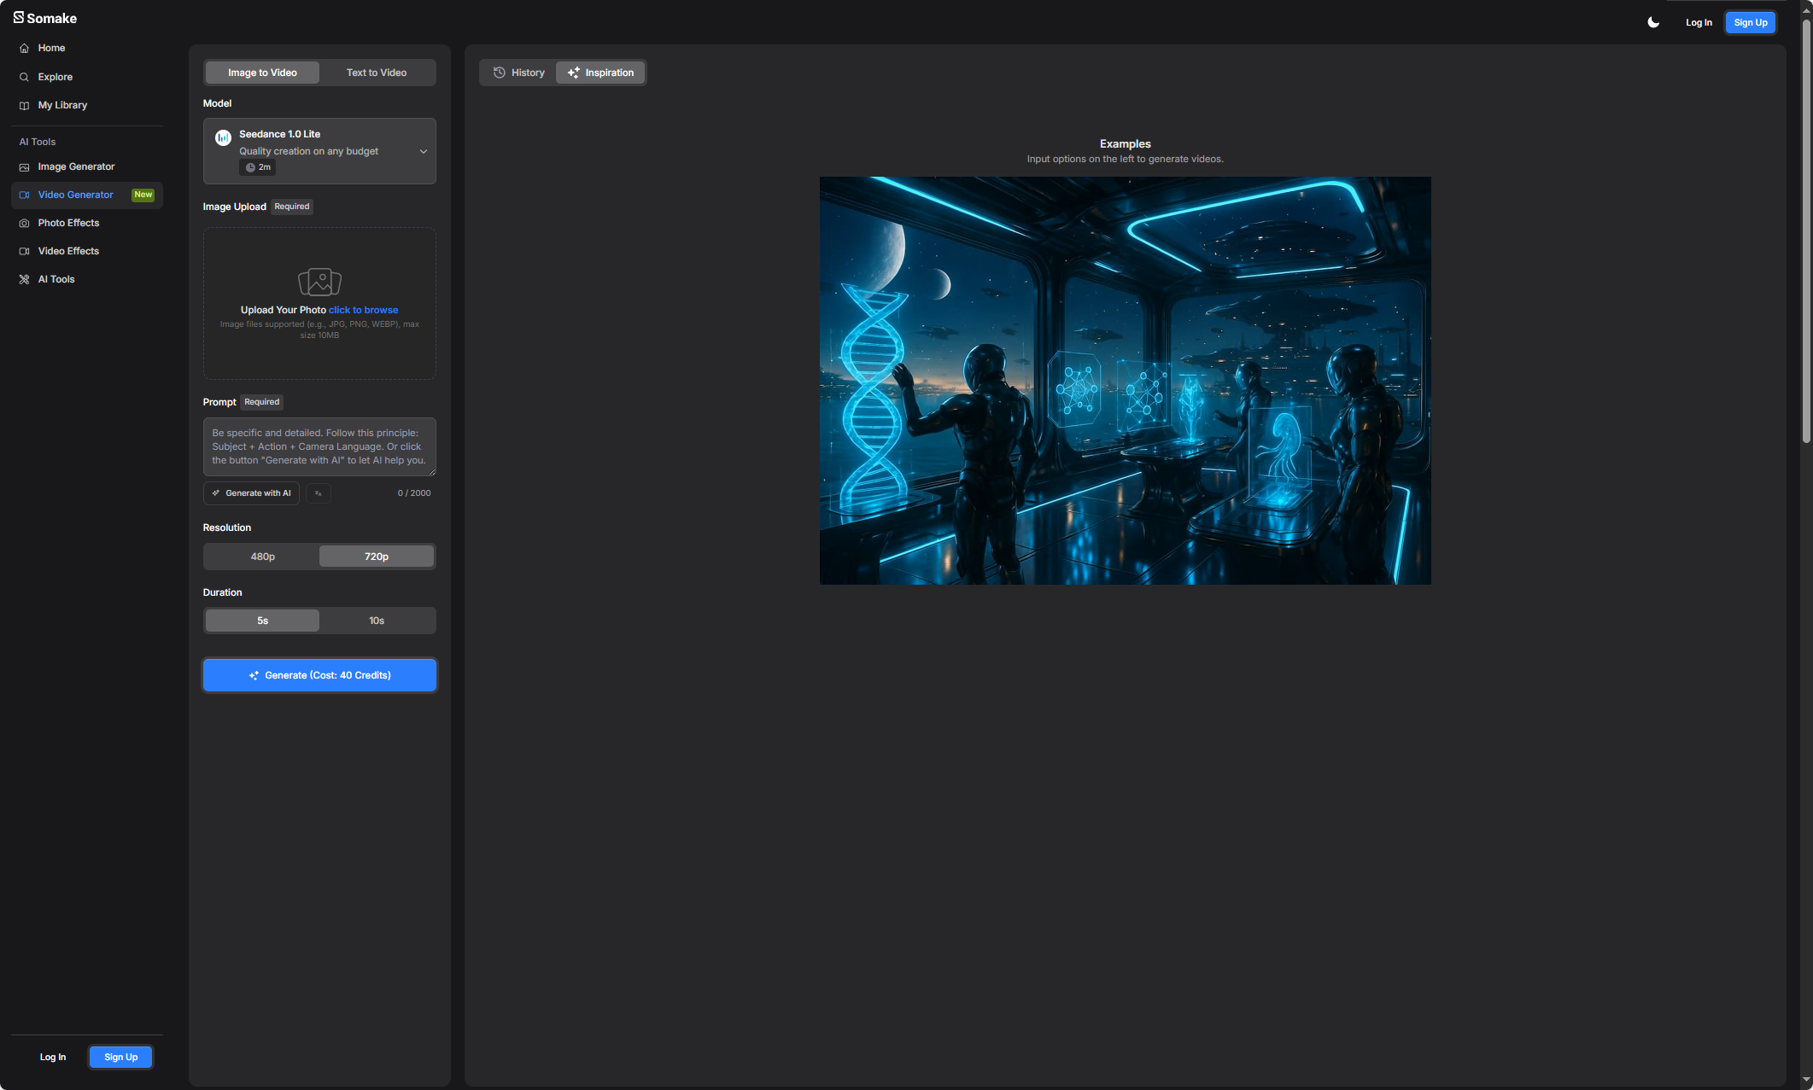Open My Library in the sidebar
Screen dimensions: 1813x1090
[x=62, y=105]
